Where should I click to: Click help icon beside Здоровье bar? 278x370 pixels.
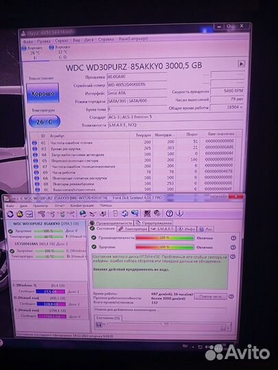pyautogui.click(x=233, y=247)
